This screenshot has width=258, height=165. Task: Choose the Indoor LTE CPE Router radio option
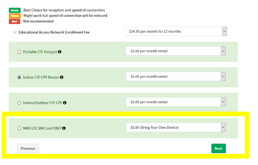19,77
